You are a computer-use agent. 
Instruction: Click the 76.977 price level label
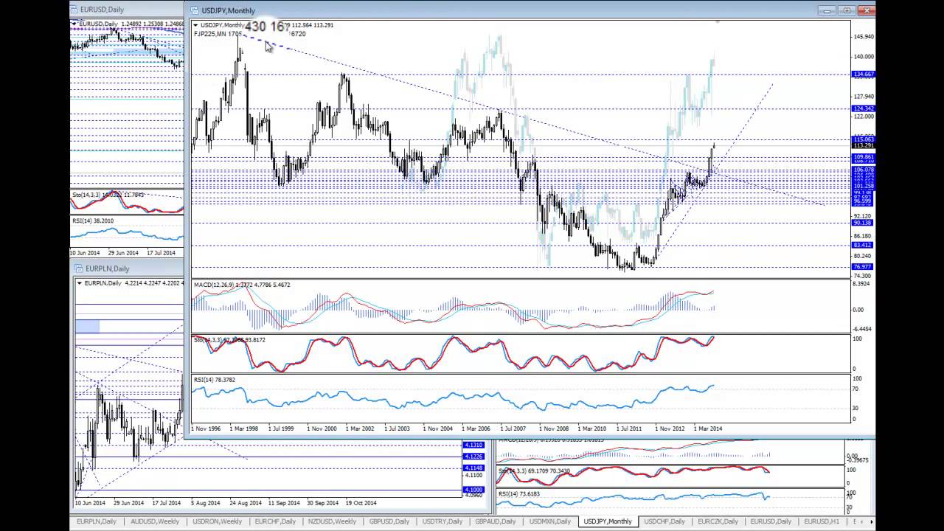click(x=863, y=267)
